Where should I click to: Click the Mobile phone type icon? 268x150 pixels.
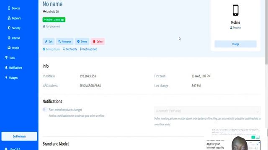coord(235,10)
